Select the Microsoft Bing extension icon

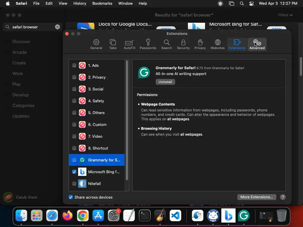[82, 172]
